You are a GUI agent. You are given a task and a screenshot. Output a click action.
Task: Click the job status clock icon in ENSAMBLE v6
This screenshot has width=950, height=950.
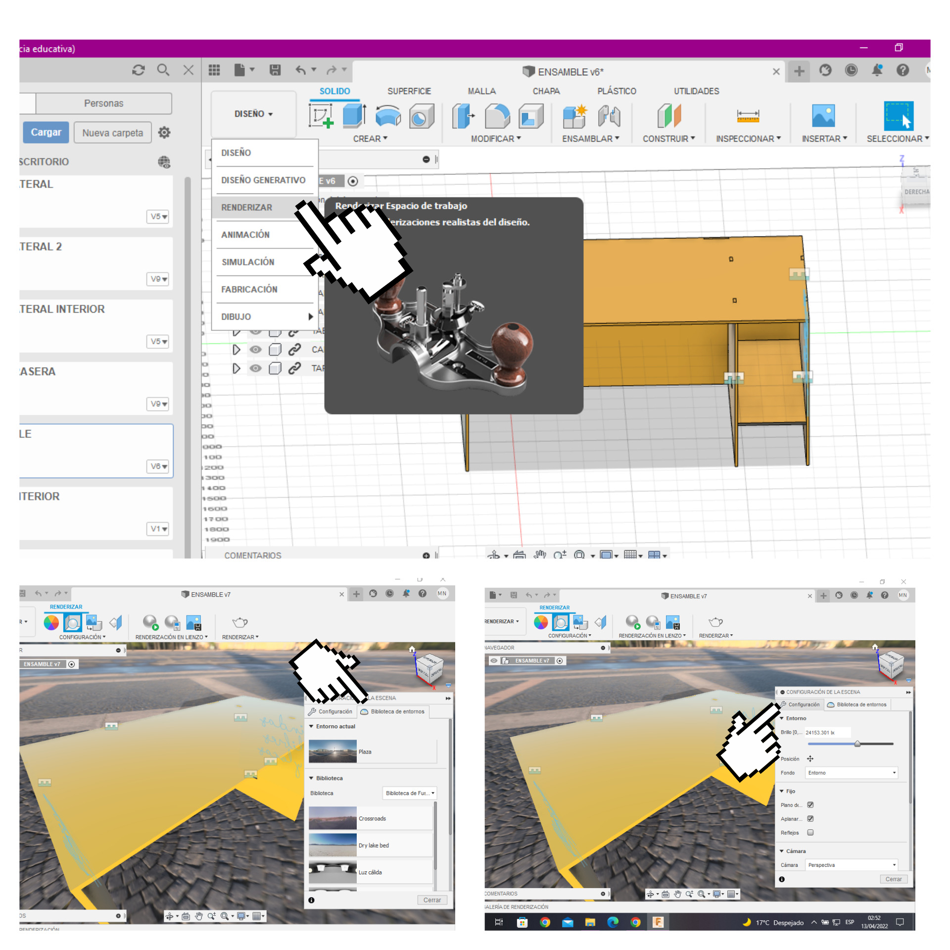851,70
